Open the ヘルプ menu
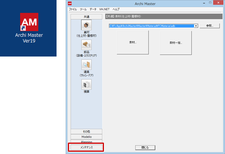 (116, 9)
